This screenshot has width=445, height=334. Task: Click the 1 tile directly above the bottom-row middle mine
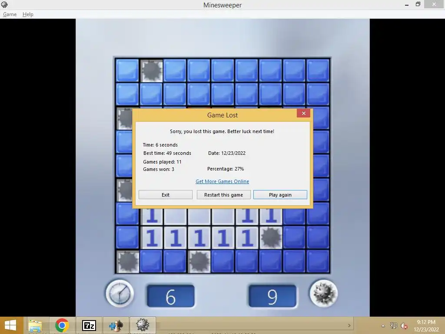199,237
